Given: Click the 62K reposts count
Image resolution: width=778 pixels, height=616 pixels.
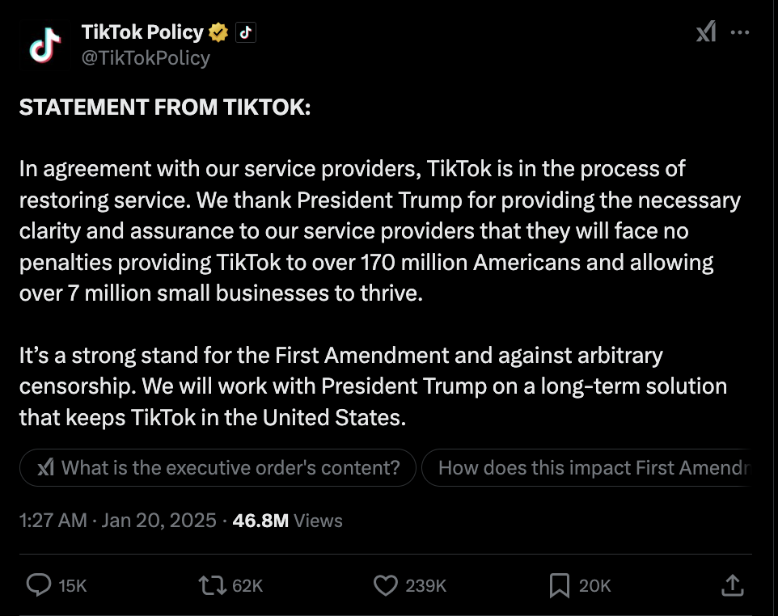Looking at the screenshot, I should click(247, 586).
